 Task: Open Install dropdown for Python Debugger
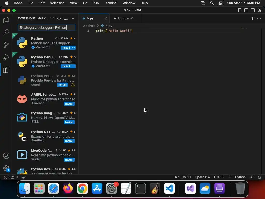(x=73, y=66)
